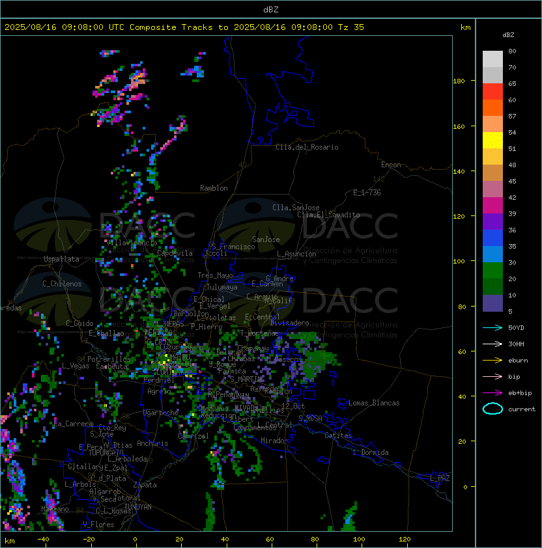The width and height of the screenshot is (542, 548).
Task: Click the 'Ramblon' map label
Action: [214, 188]
